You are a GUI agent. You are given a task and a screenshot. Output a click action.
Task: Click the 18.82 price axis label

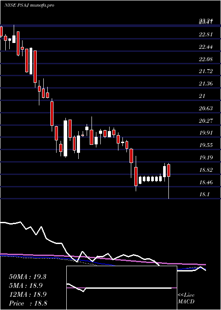coord(206,170)
